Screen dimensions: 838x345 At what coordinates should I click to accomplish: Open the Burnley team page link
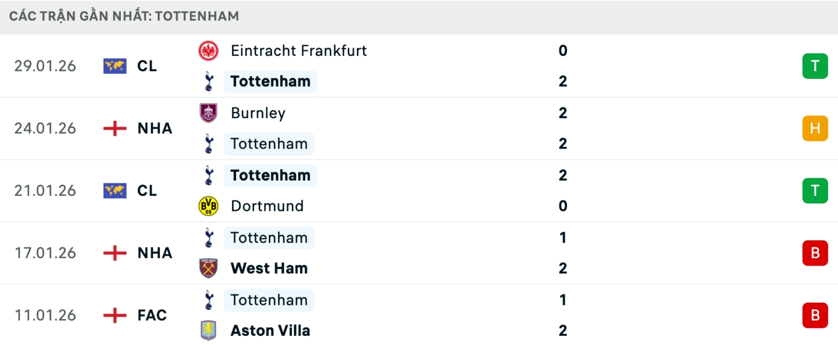pos(258,112)
